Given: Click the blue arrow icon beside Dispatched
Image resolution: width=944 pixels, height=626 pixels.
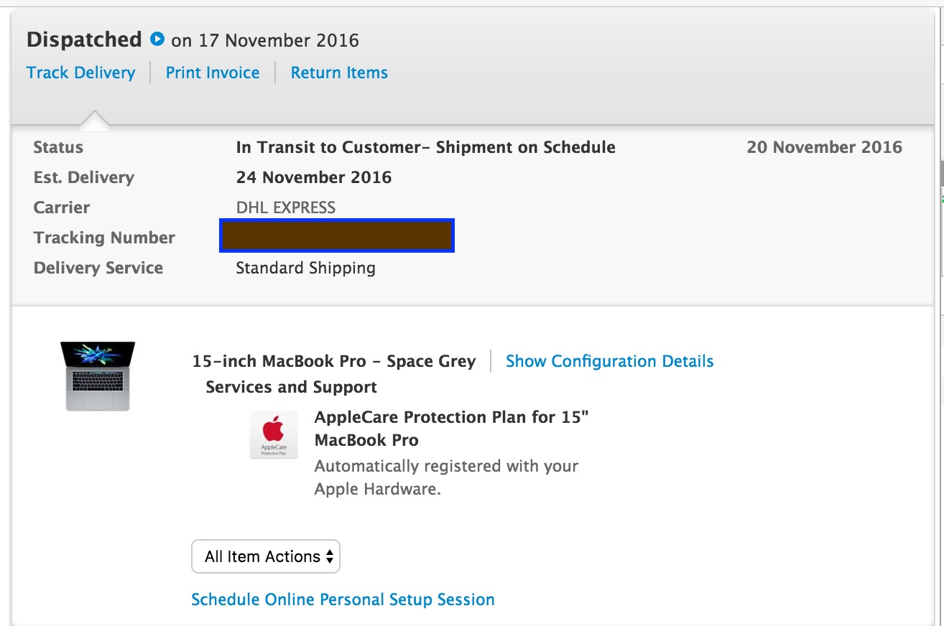Looking at the screenshot, I should click(x=157, y=39).
